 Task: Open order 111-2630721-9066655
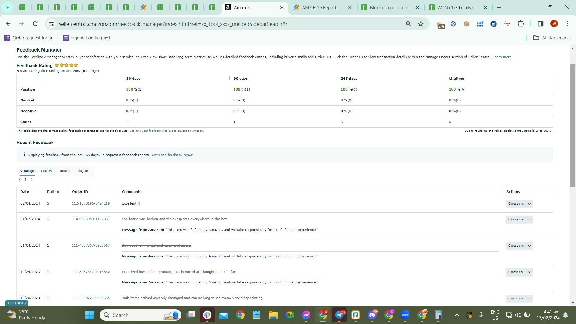91,298
